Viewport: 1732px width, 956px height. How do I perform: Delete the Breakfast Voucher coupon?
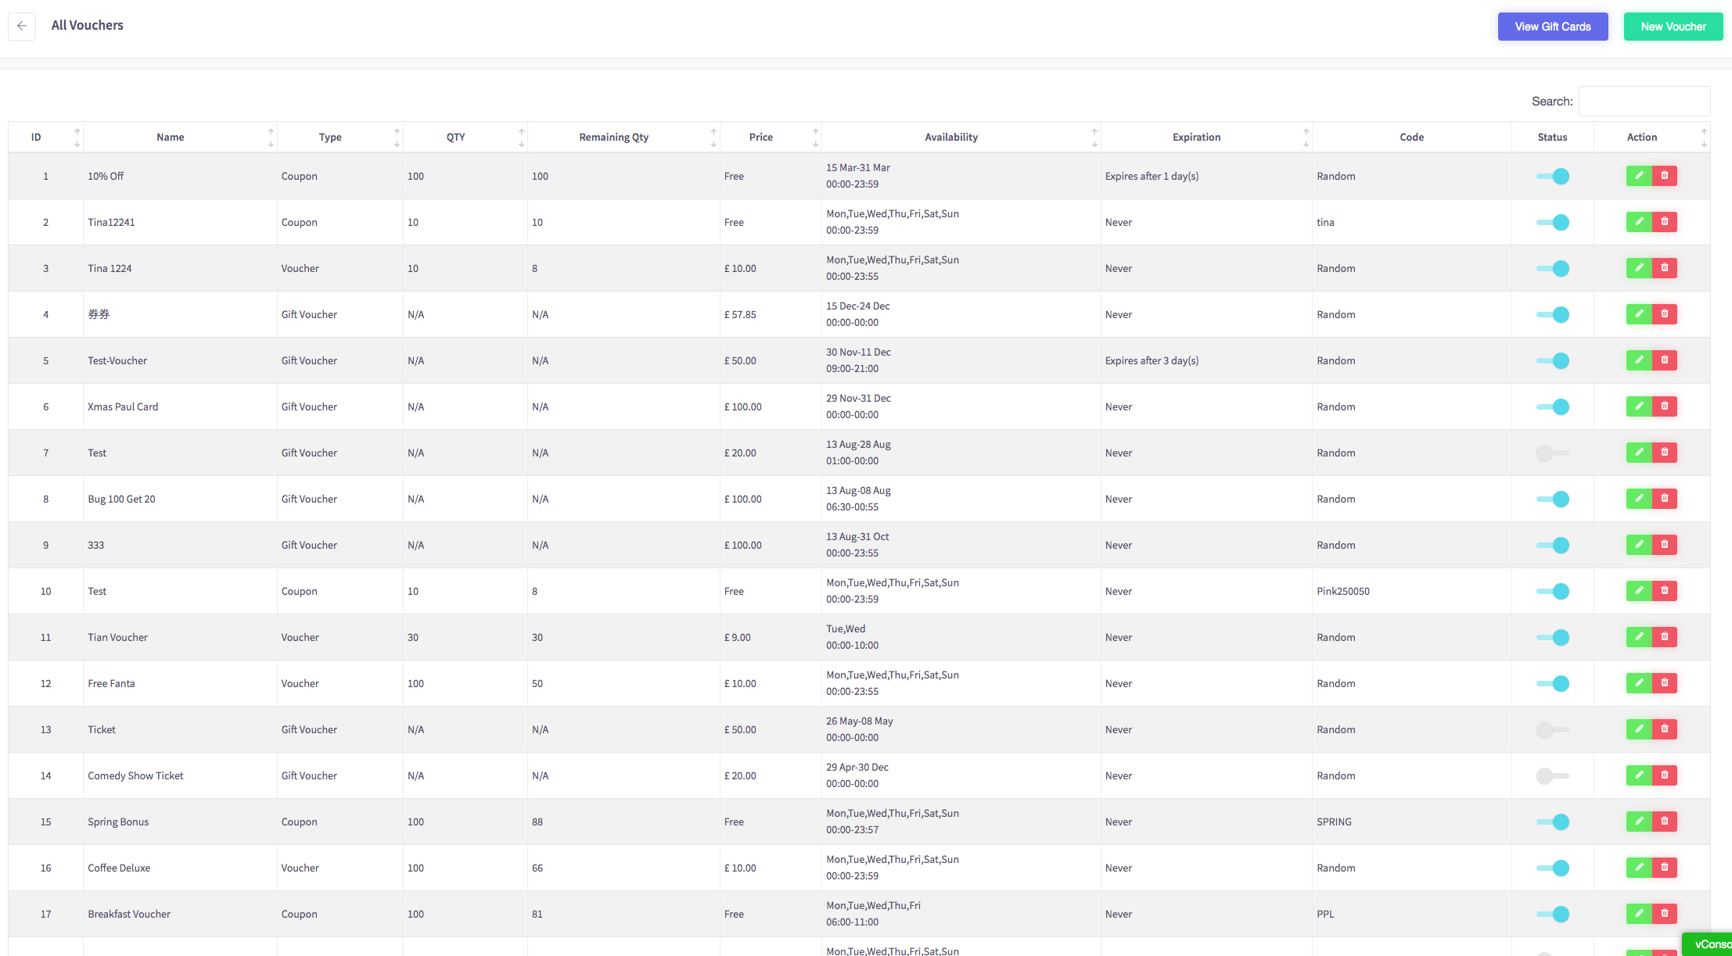[x=1665, y=914]
